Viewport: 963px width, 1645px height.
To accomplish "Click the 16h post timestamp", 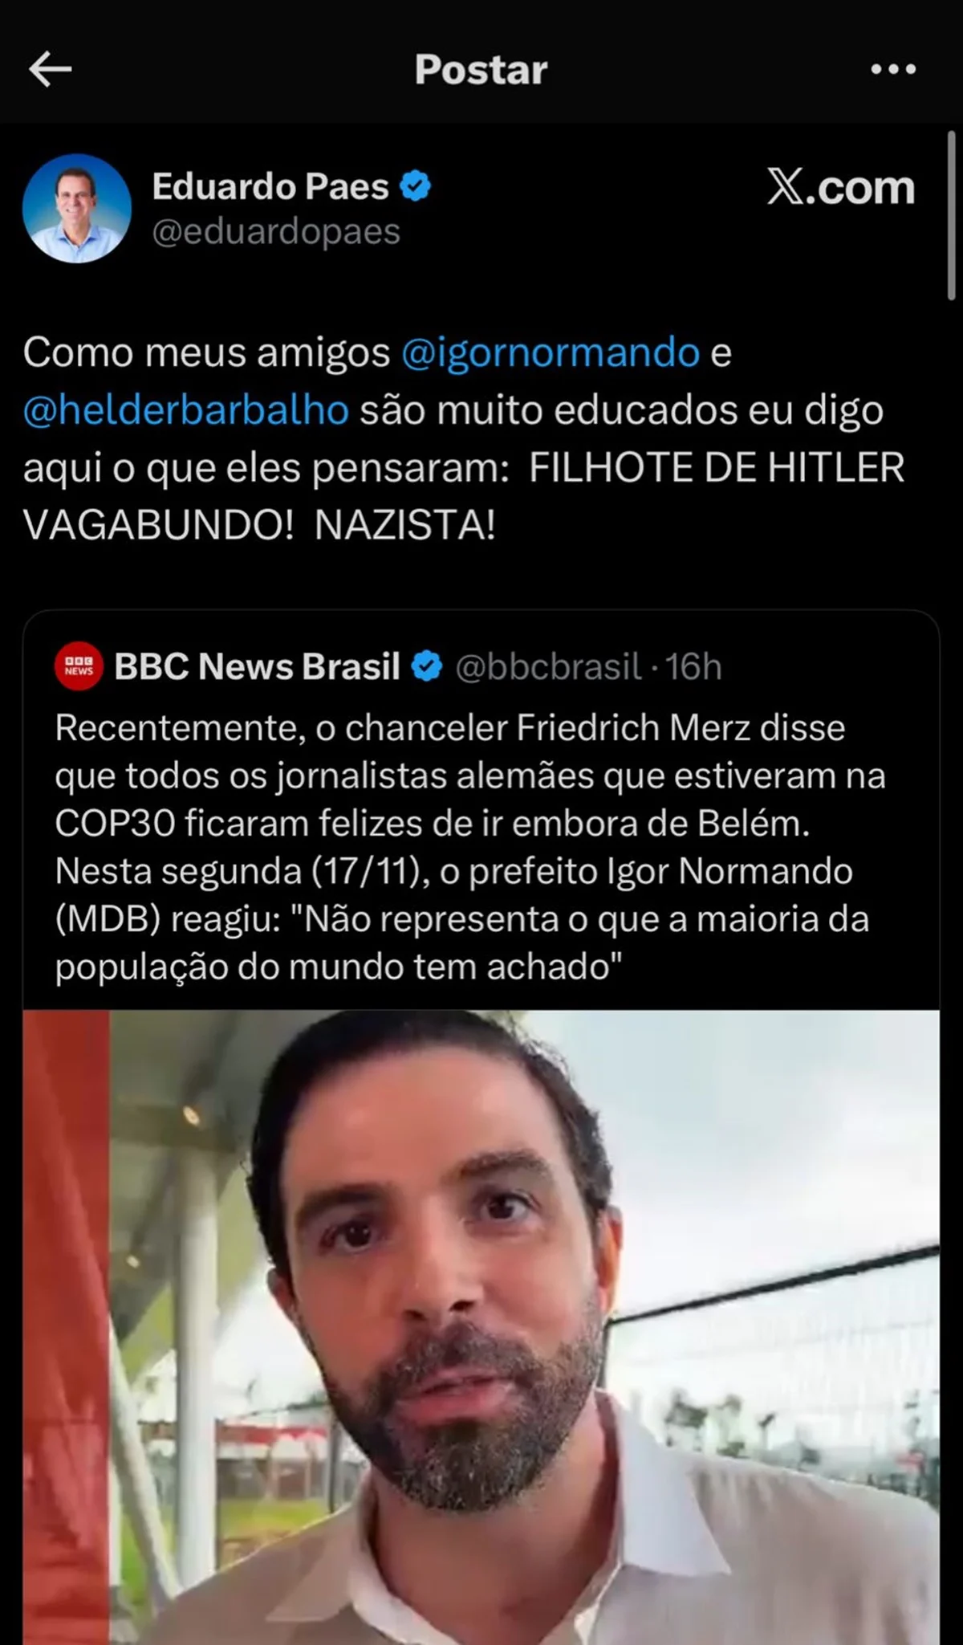I will tap(693, 666).
